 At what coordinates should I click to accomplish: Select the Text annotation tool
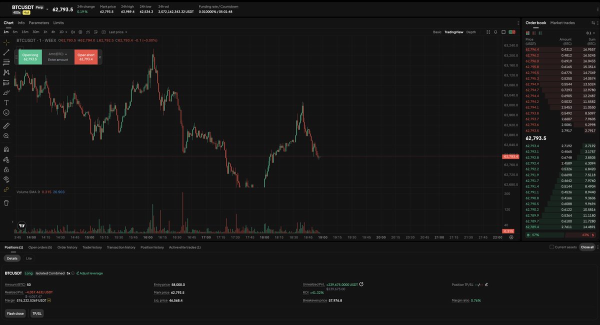coord(6,102)
